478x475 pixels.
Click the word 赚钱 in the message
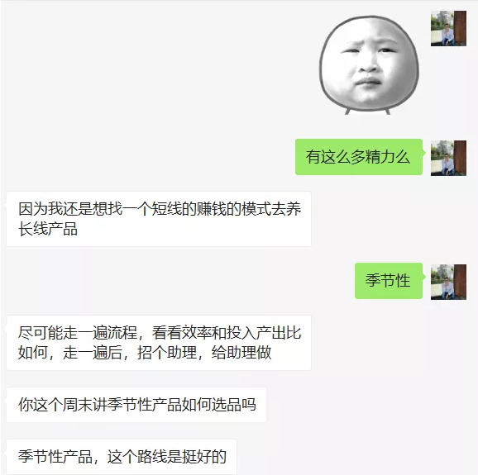[x=211, y=209]
